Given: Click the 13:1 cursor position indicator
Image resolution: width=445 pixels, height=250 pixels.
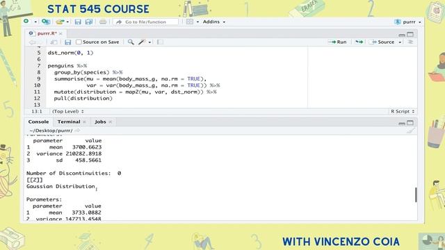Looking at the screenshot, I should [x=37, y=111].
